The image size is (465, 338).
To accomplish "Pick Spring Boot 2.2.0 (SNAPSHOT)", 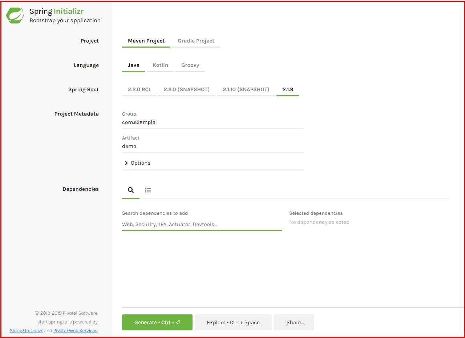I will pyautogui.click(x=186, y=89).
